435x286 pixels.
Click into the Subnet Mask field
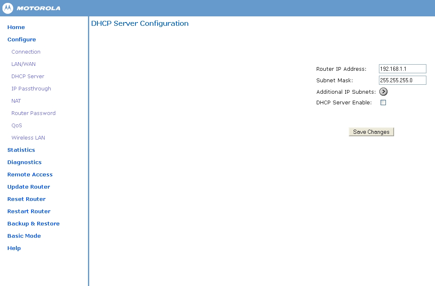tap(402, 80)
